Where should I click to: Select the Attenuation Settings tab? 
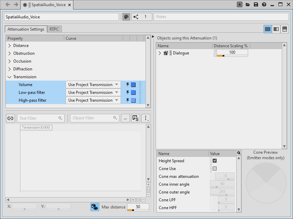tap(26, 29)
